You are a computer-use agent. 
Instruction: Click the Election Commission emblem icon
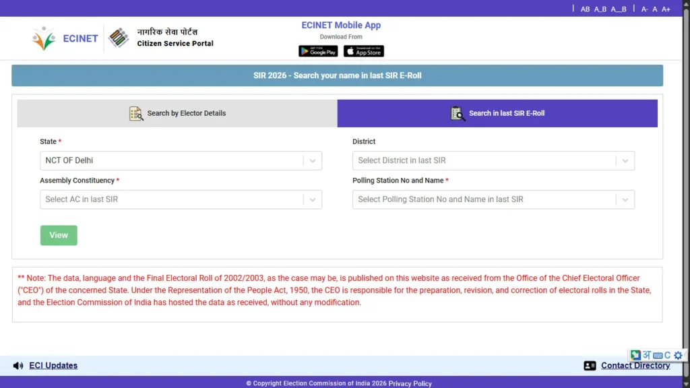pyautogui.click(x=119, y=38)
